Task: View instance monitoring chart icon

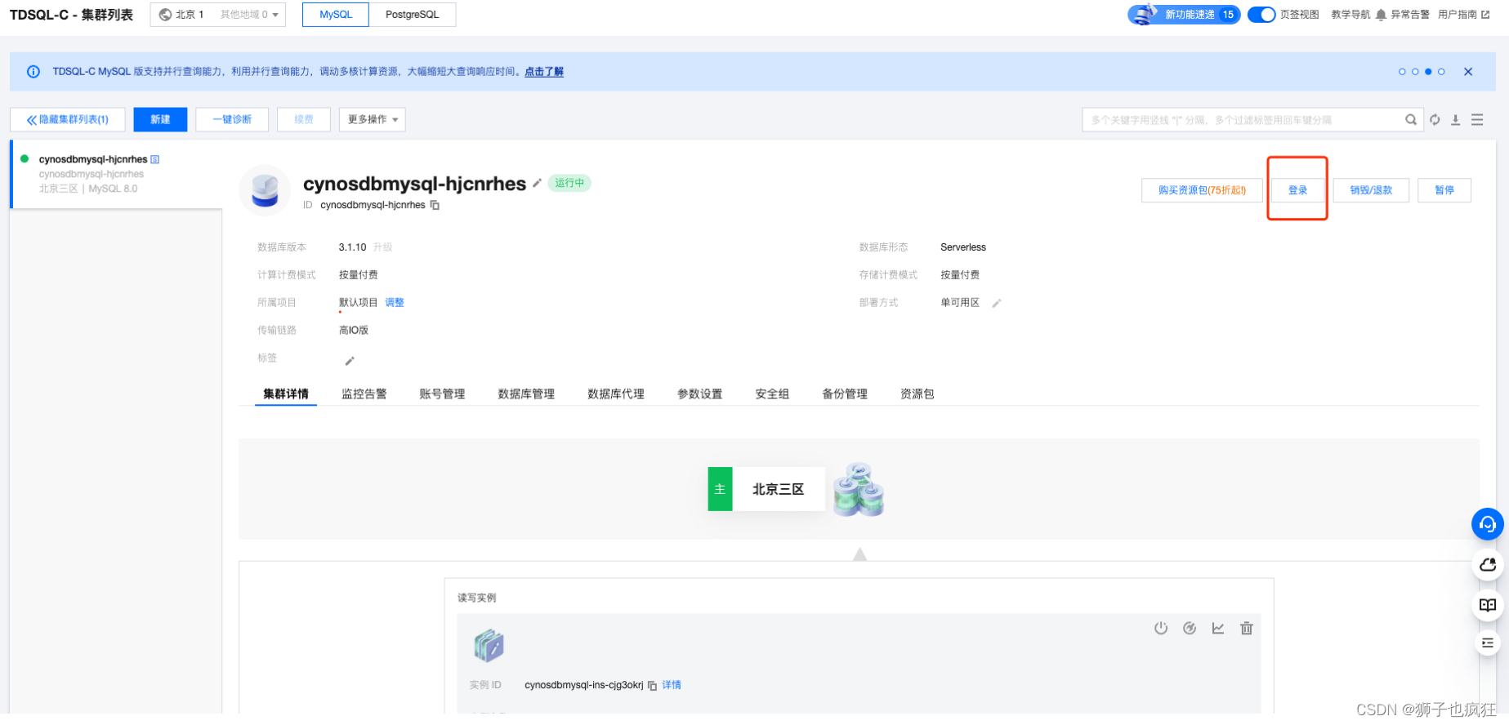Action: (x=1218, y=628)
